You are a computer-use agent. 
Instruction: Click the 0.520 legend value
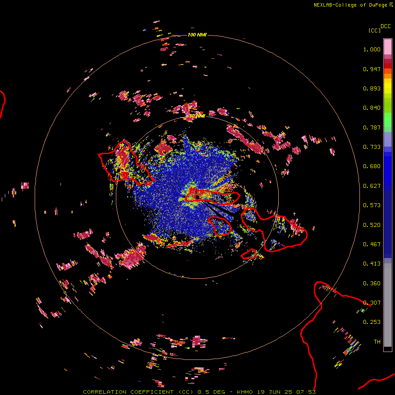pyautogui.click(x=372, y=225)
